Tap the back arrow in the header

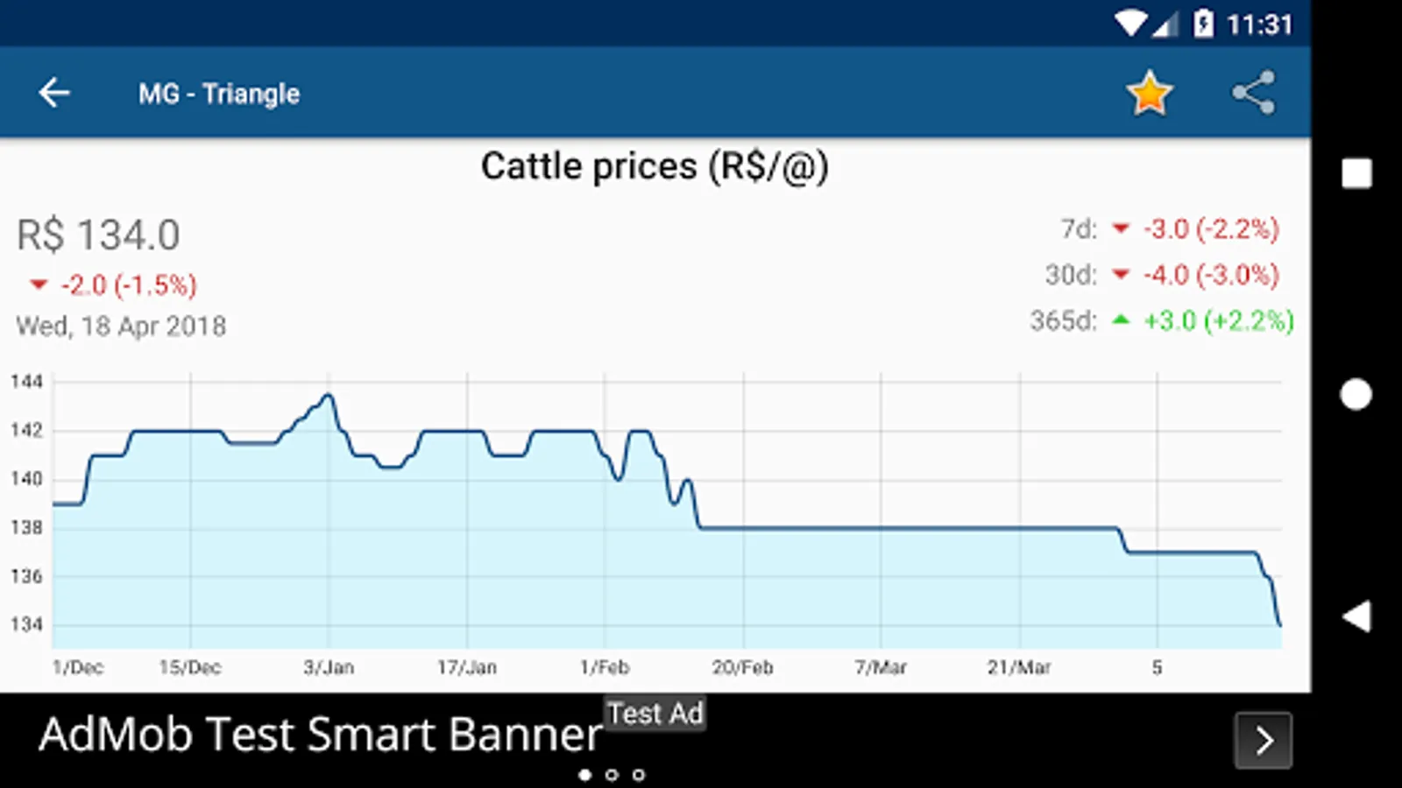(x=54, y=93)
